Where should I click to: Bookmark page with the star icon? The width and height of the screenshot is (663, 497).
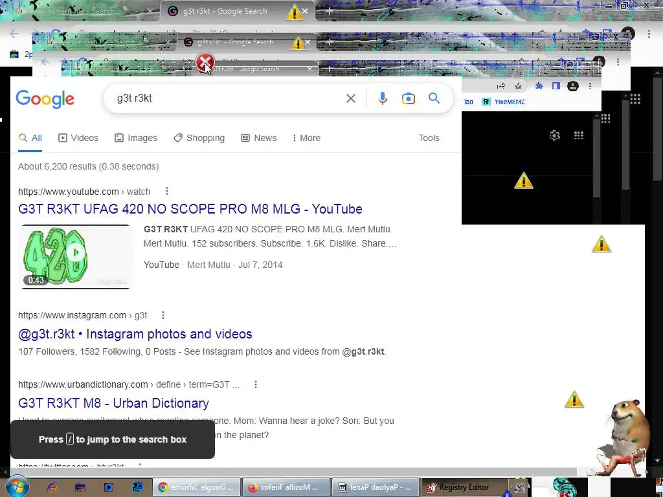pos(518,86)
